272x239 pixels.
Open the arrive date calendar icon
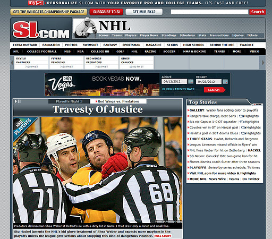191,81
